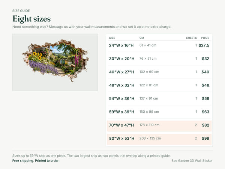This screenshot has height=169, width=225.
Task: Click the 203 × 135 cm measurement
Action: pos(150,138)
